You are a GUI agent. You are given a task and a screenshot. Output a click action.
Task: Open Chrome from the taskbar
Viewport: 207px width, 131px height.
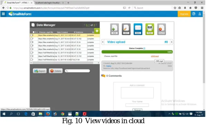pyautogui.click(x=62, y=114)
